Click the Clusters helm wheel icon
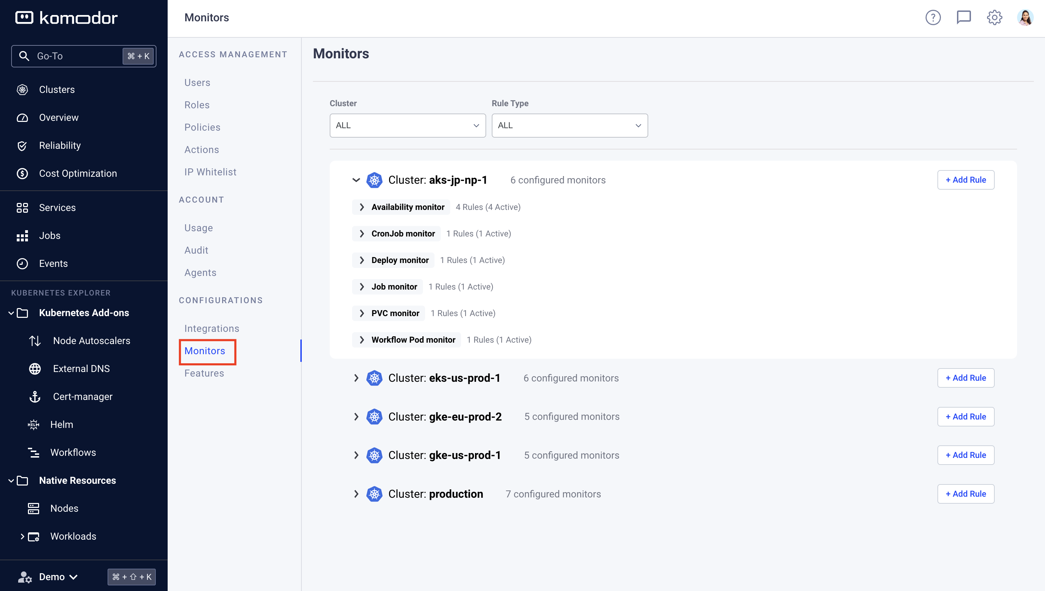 22,90
